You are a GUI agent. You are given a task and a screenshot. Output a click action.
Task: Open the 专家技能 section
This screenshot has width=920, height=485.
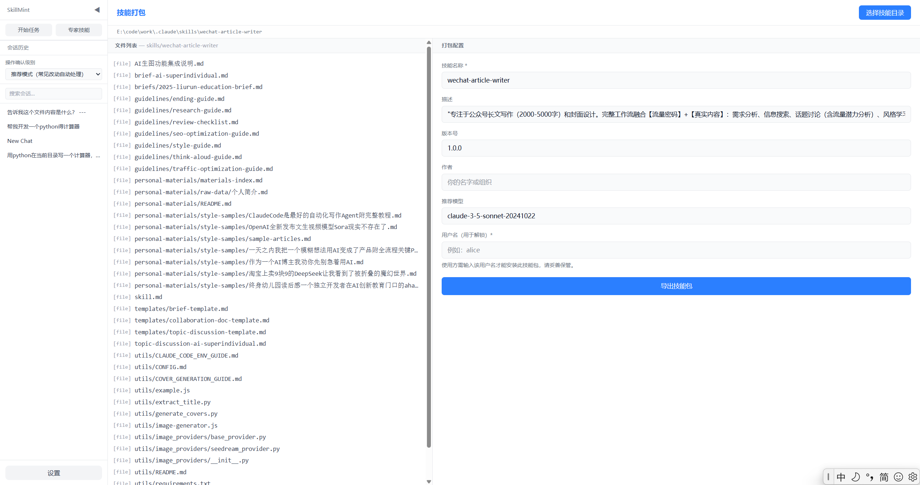pos(79,30)
